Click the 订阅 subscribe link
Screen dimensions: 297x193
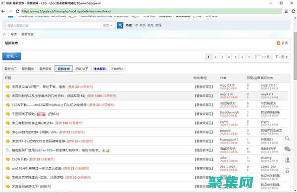coord(285,43)
